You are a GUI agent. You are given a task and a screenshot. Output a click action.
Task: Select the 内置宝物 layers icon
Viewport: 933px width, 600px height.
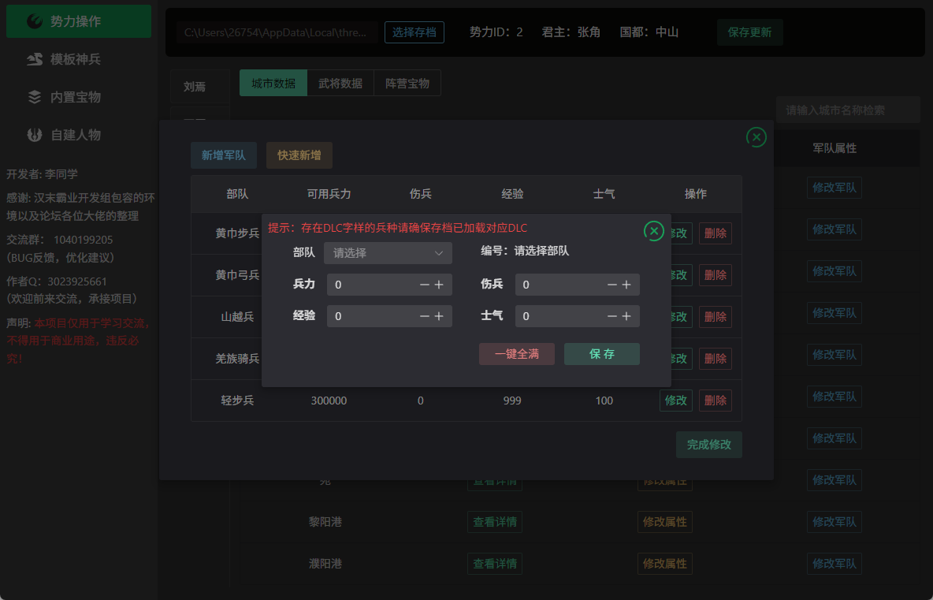coord(35,97)
